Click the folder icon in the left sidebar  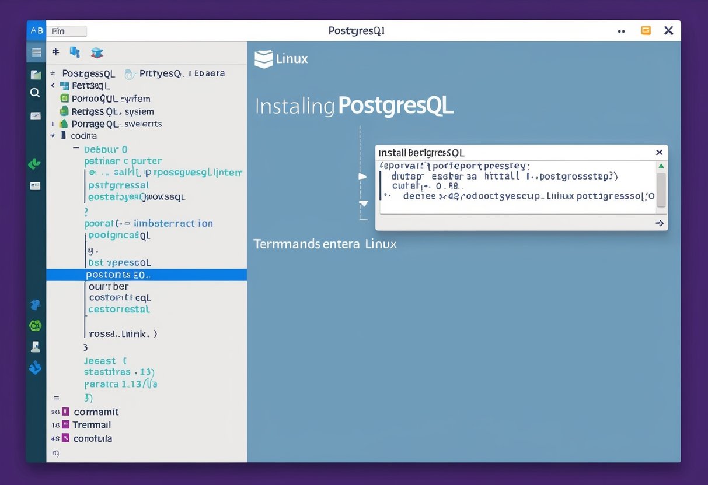[x=36, y=75]
